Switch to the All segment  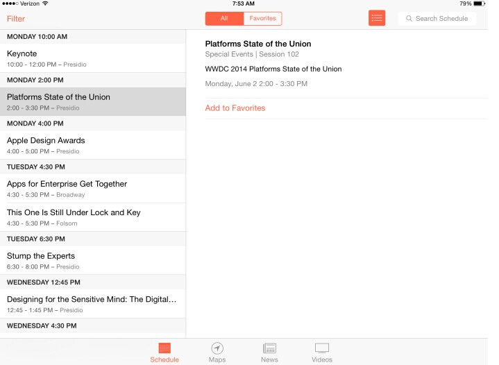pos(224,19)
